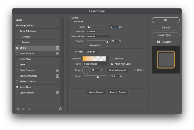
Task: Select the Outer Glow style entry
Action: (25, 87)
